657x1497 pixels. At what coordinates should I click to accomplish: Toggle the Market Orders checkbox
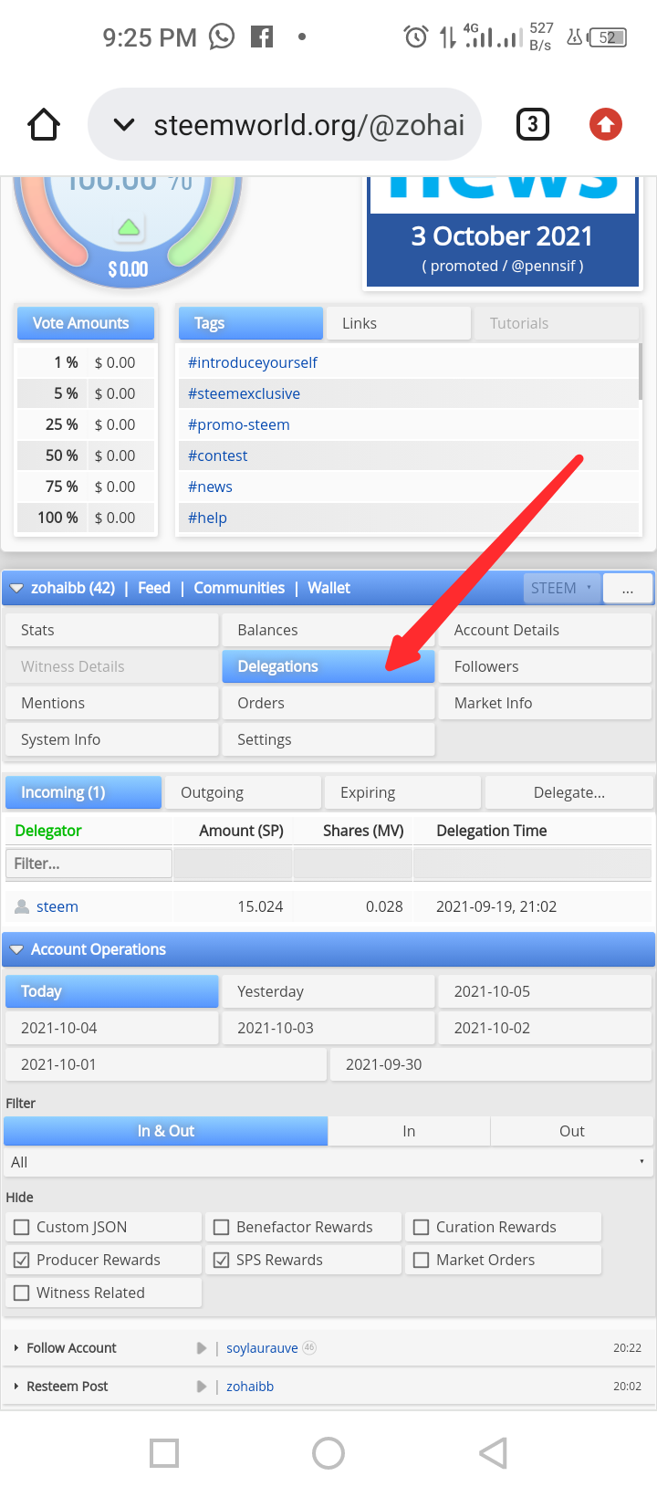(x=422, y=1260)
